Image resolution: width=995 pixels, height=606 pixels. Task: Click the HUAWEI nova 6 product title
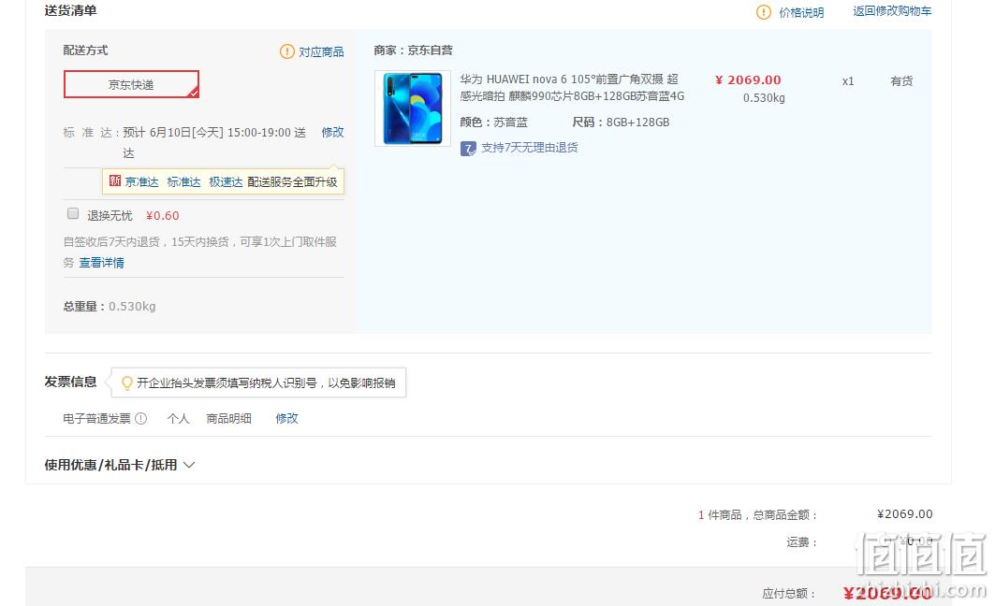tap(572, 88)
